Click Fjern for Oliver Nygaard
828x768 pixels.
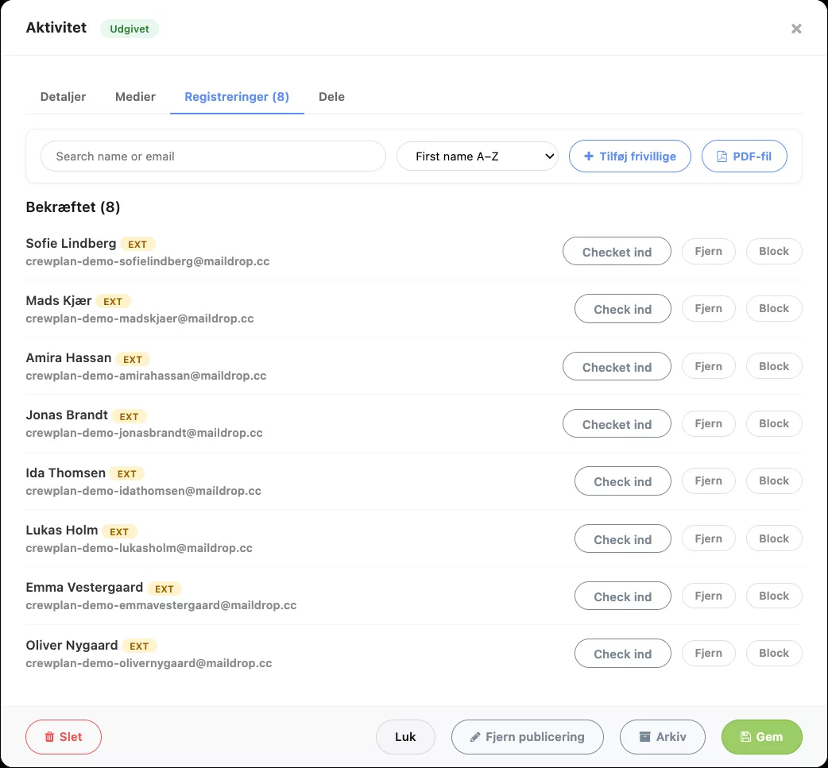click(709, 653)
